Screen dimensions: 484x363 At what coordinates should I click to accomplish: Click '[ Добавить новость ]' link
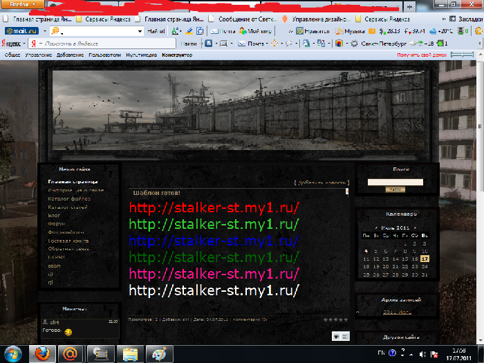point(322,183)
